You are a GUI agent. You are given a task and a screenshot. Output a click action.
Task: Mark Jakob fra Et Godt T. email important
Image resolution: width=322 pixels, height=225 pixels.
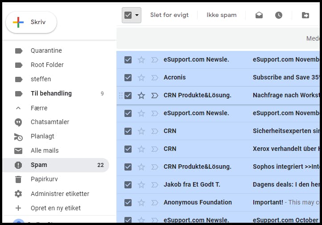(x=155, y=185)
